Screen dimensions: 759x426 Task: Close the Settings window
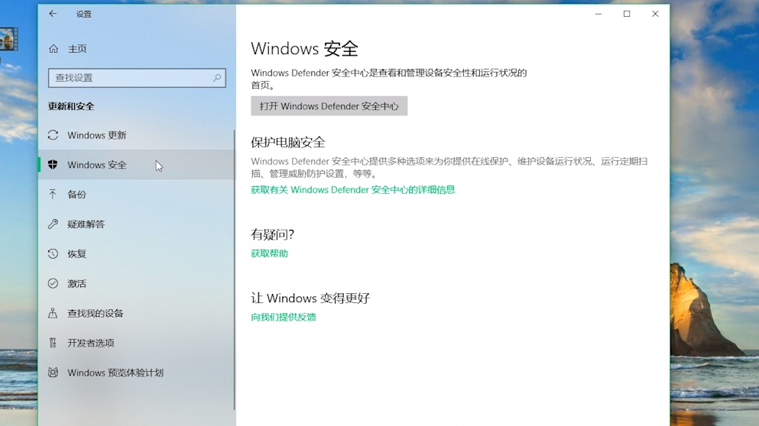(x=655, y=14)
